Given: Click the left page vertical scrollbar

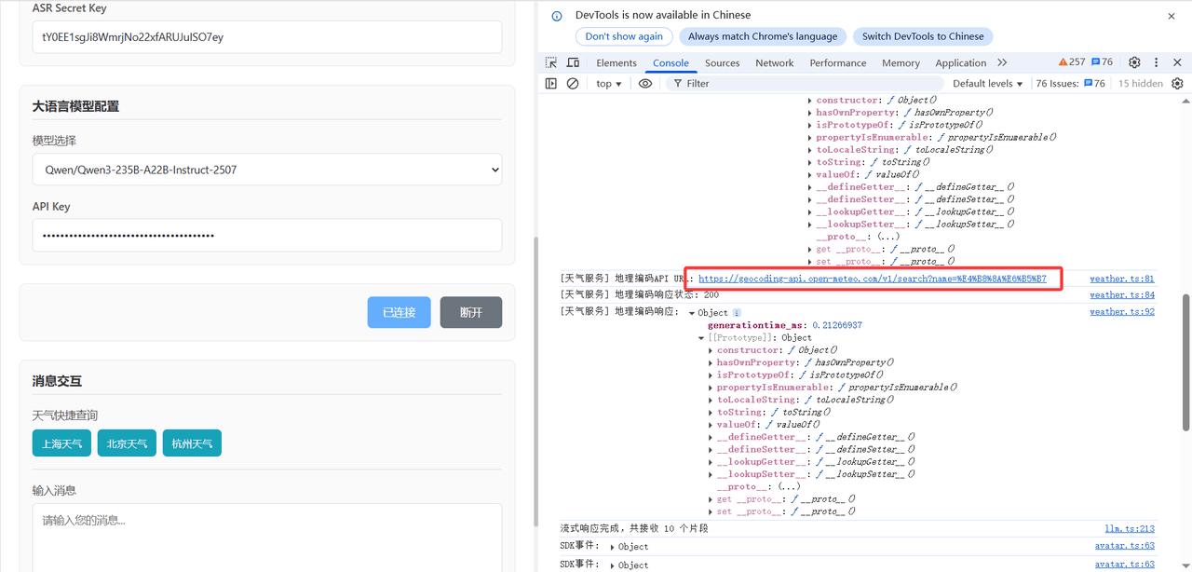Looking at the screenshot, I should pyautogui.click(x=535, y=382).
